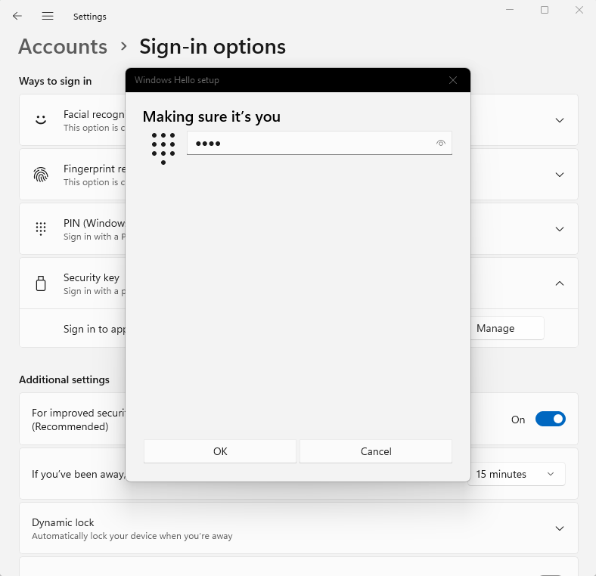This screenshot has height=576, width=596.
Task: Click the keypad icon in the dialog
Action: point(163,149)
